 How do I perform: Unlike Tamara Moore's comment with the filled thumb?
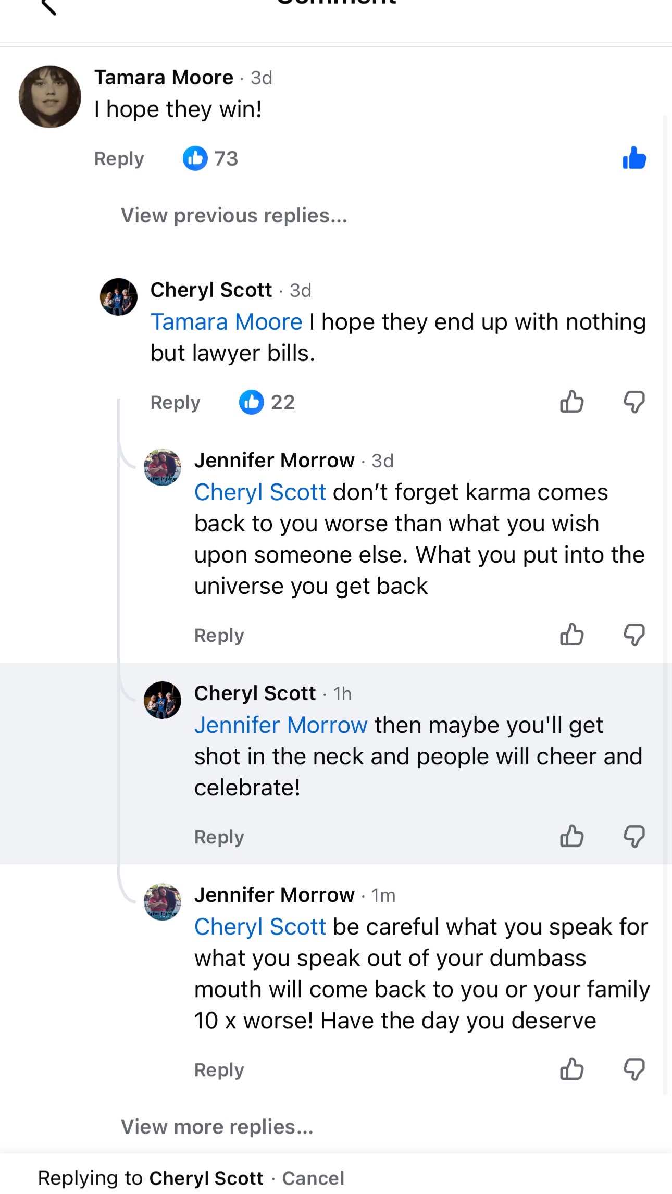(634, 158)
